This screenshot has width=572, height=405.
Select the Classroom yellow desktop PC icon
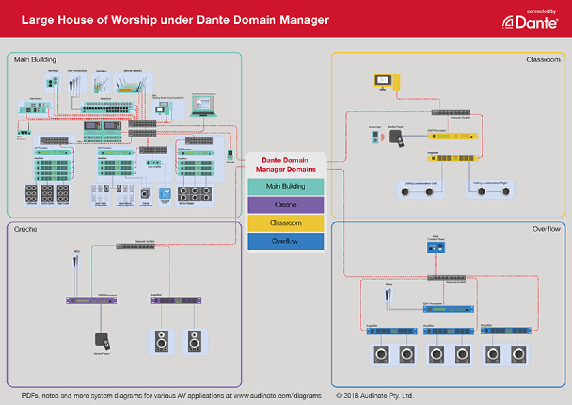387,82
